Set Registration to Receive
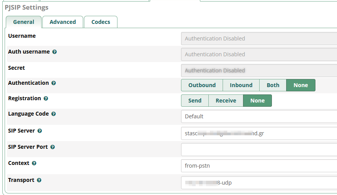The width and height of the screenshot is (337, 195). coord(226,101)
